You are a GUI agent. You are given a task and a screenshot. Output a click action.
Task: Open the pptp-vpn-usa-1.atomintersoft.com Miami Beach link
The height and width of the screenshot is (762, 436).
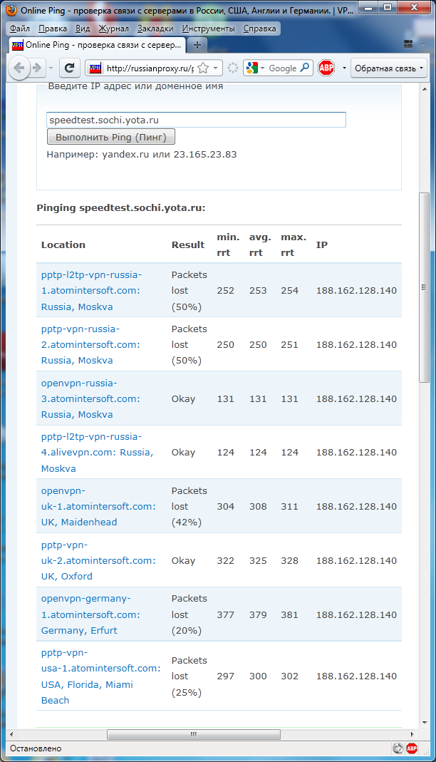coord(100,676)
